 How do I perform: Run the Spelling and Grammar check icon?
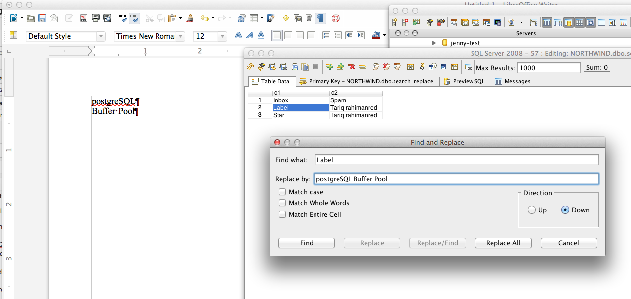coord(122,19)
